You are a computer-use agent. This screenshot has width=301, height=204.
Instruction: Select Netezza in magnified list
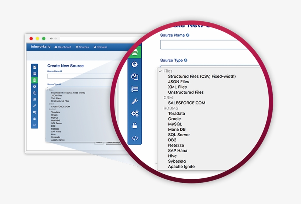click(x=176, y=145)
